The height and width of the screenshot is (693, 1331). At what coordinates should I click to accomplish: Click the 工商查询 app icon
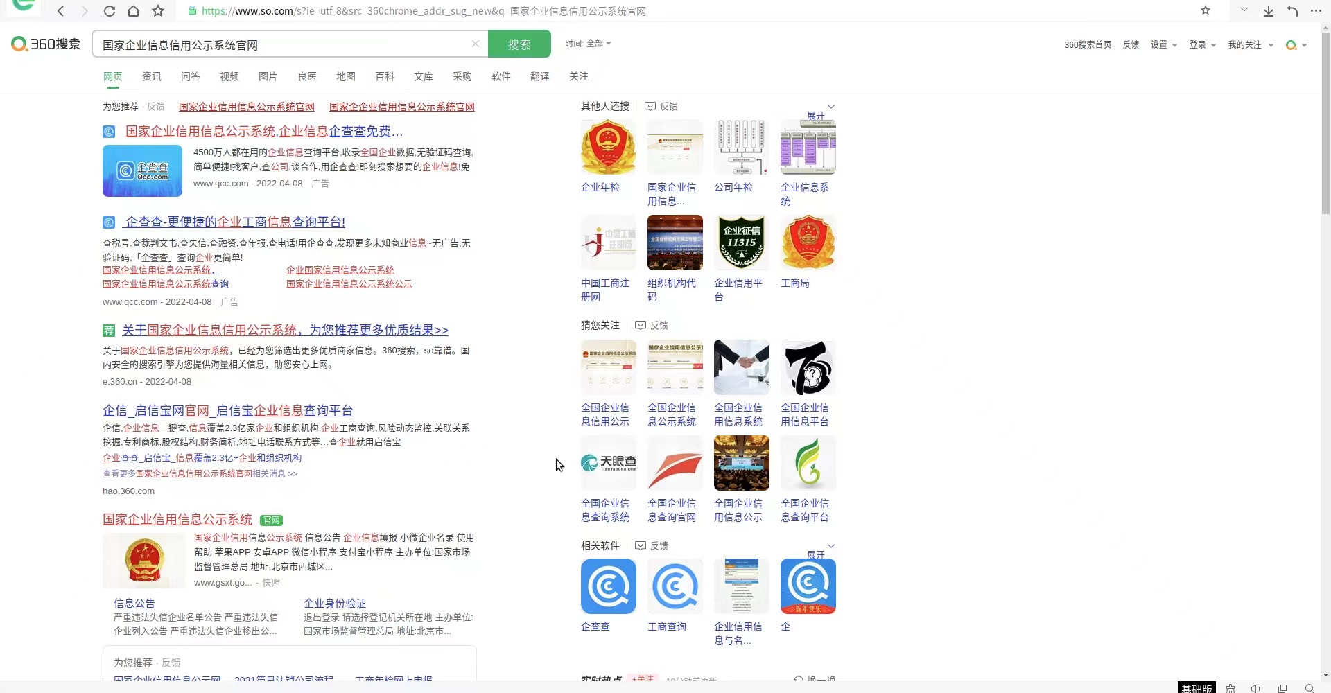click(675, 586)
